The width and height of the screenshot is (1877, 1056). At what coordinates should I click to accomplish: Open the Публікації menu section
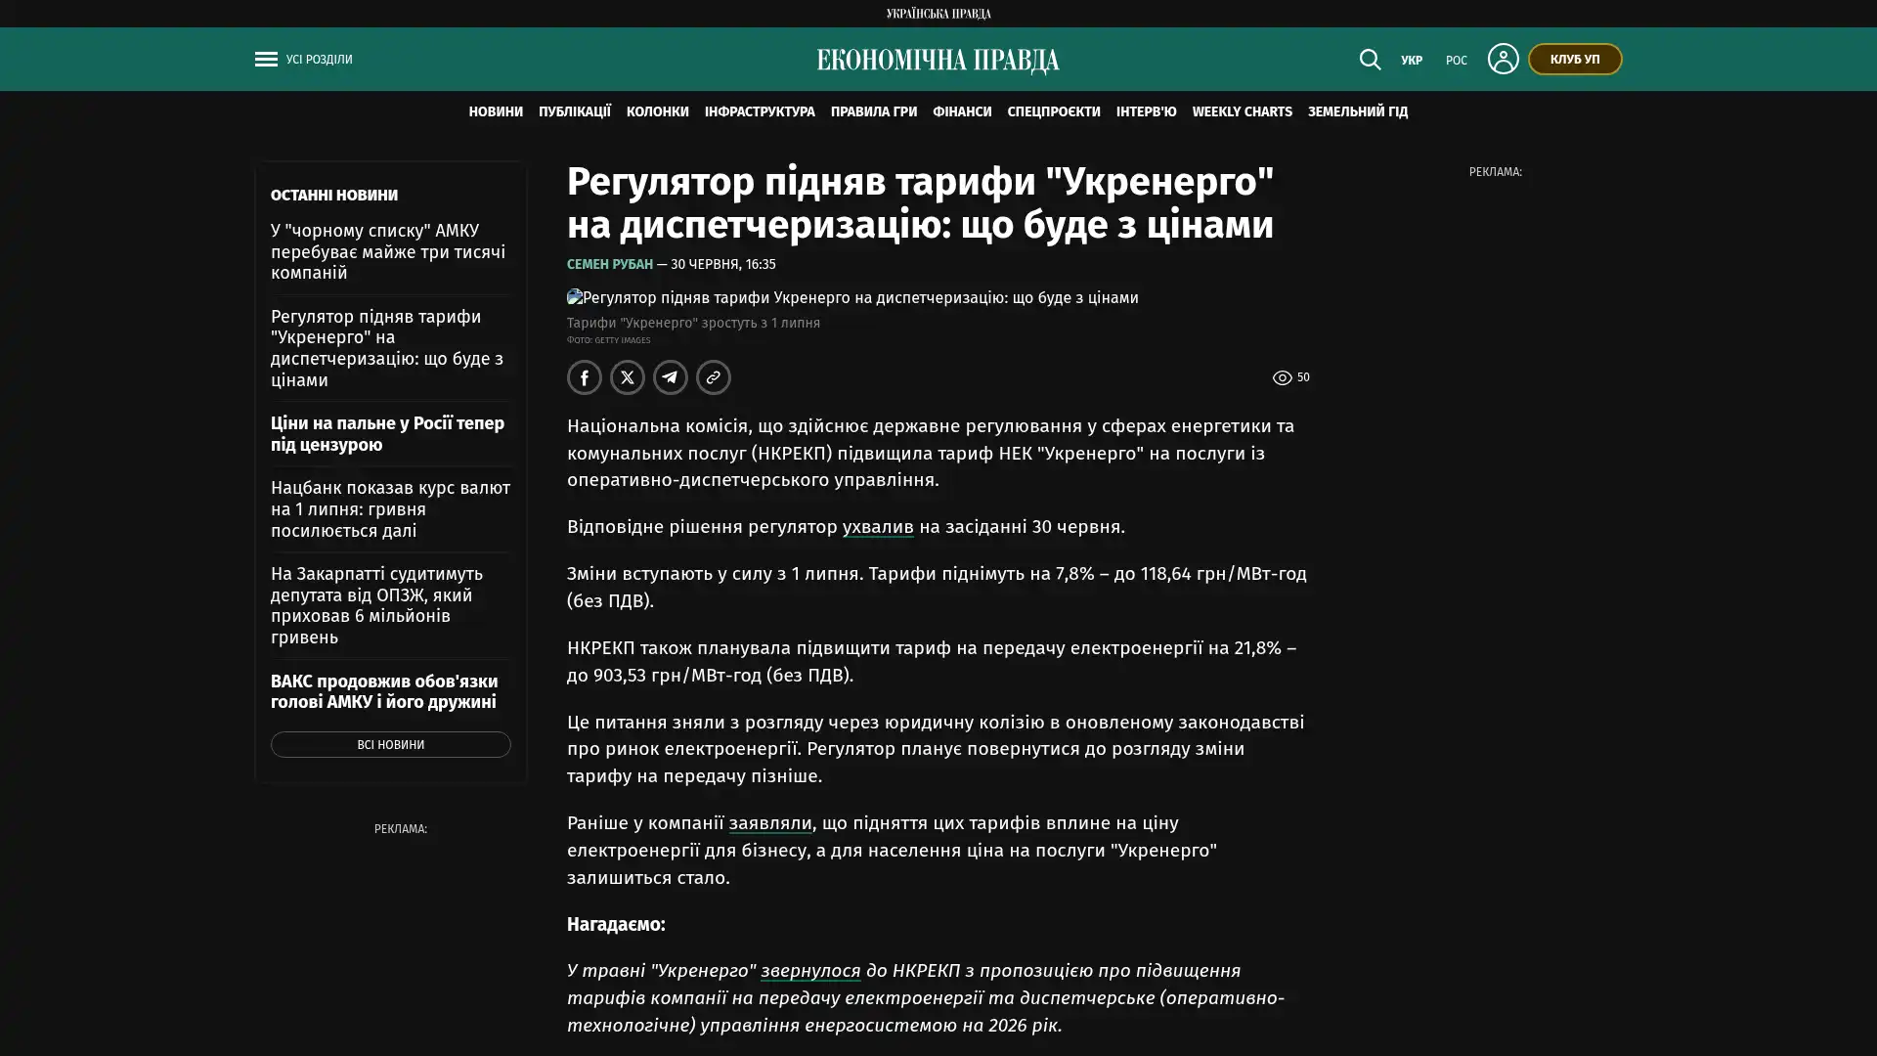pos(575,111)
